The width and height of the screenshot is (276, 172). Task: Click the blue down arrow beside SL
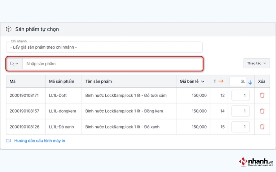click(250, 82)
